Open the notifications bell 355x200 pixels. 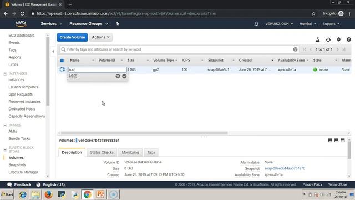256,24
